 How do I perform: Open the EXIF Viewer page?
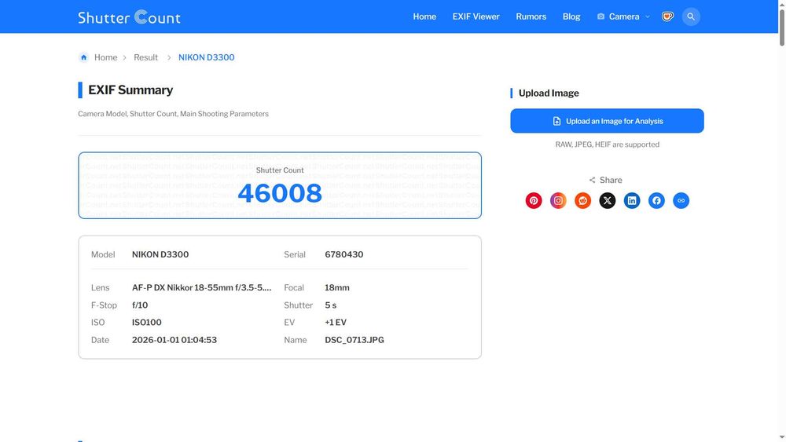tap(476, 16)
